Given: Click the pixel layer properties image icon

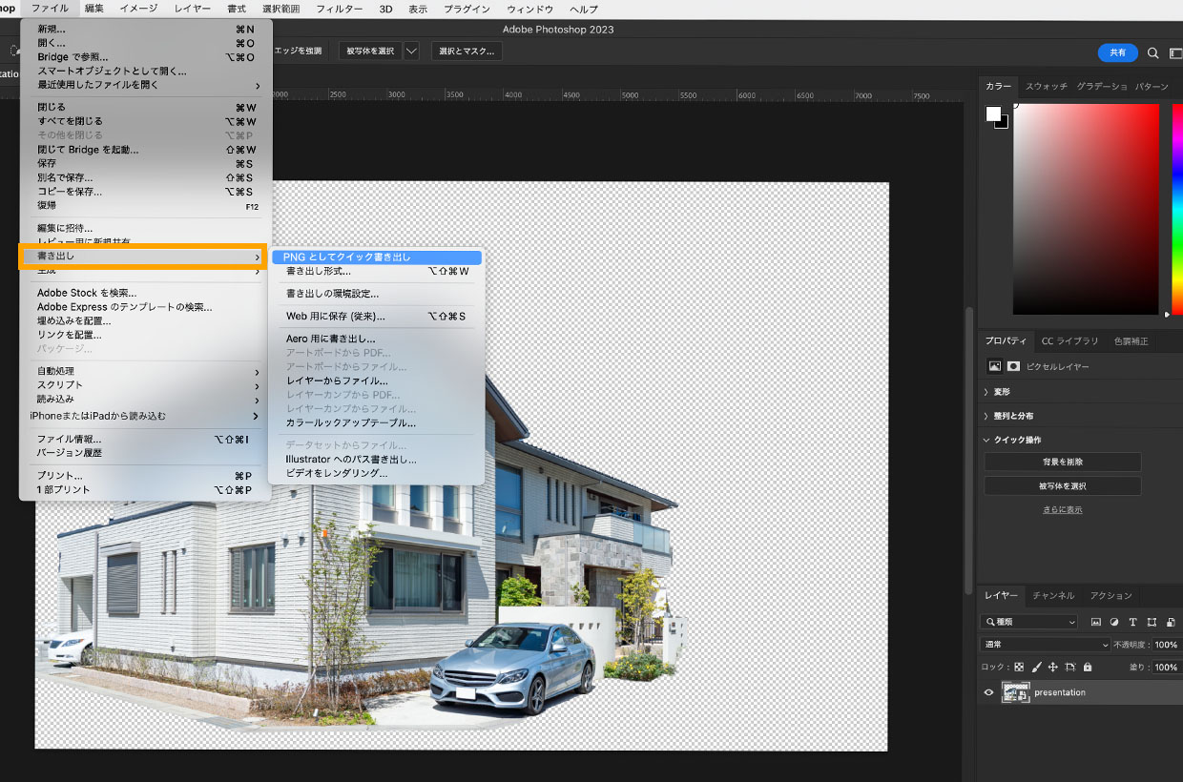Looking at the screenshot, I should point(995,366).
